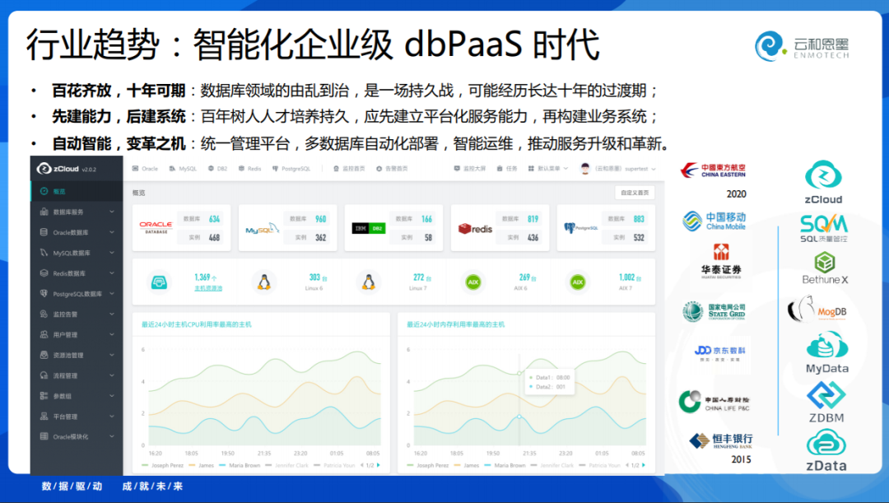
Task: Click the Oracle数据库 sidebar icon
Action: coord(44,232)
